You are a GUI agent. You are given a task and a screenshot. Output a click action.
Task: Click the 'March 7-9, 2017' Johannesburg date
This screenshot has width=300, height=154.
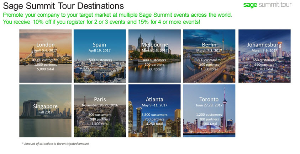[x=264, y=51]
